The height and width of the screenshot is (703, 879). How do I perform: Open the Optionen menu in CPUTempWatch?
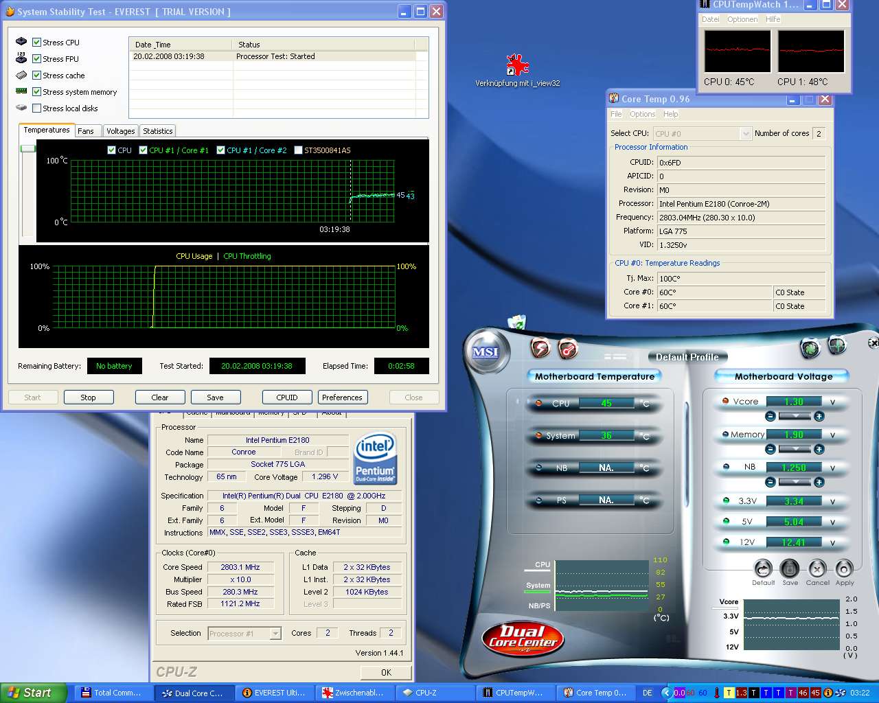coord(742,19)
